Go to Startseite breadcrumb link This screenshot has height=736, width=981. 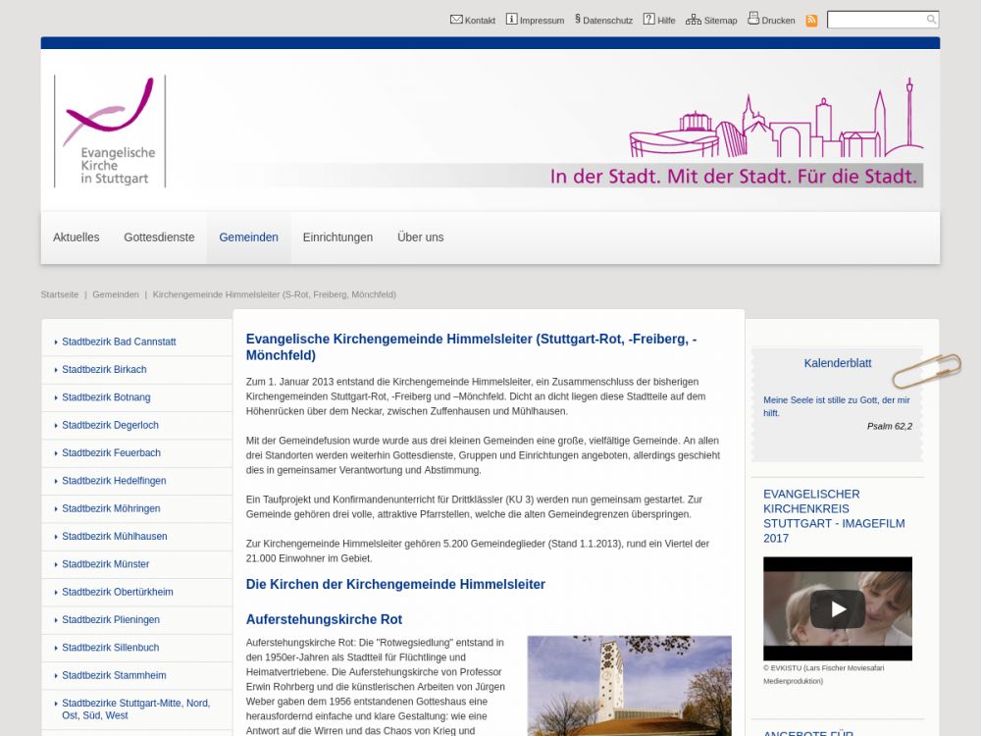60,294
